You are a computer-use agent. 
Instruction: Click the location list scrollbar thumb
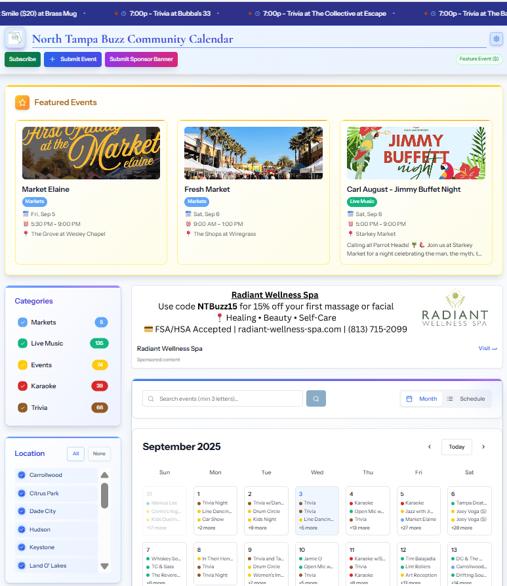coord(104,495)
